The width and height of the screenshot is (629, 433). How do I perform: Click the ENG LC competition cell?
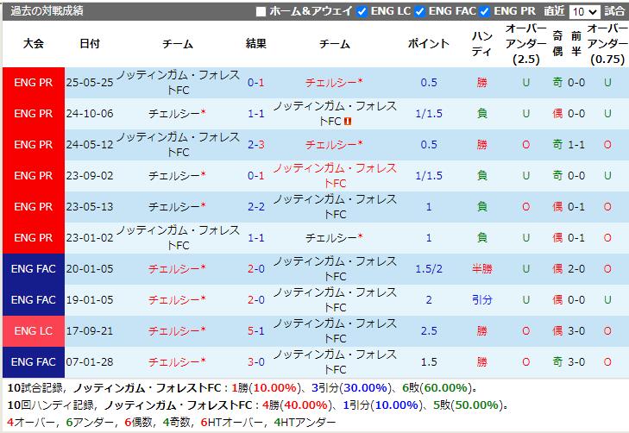pyautogui.click(x=34, y=331)
